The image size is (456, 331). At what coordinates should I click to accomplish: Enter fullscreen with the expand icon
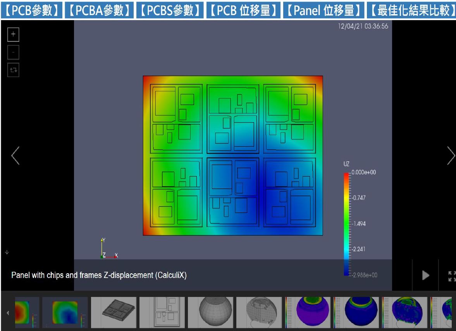click(451, 276)
